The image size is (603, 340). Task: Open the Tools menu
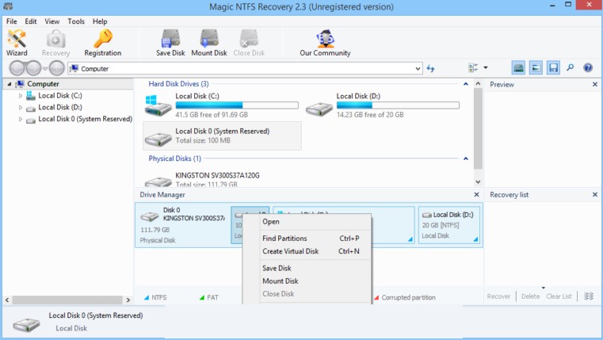[x=76, y=21]
